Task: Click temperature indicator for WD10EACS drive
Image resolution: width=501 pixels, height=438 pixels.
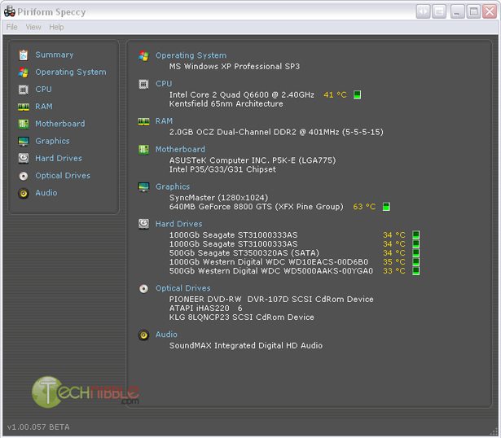Action: (x=415, y=262)
